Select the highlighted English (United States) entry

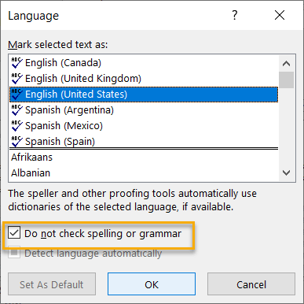click(x=144, y=95)
